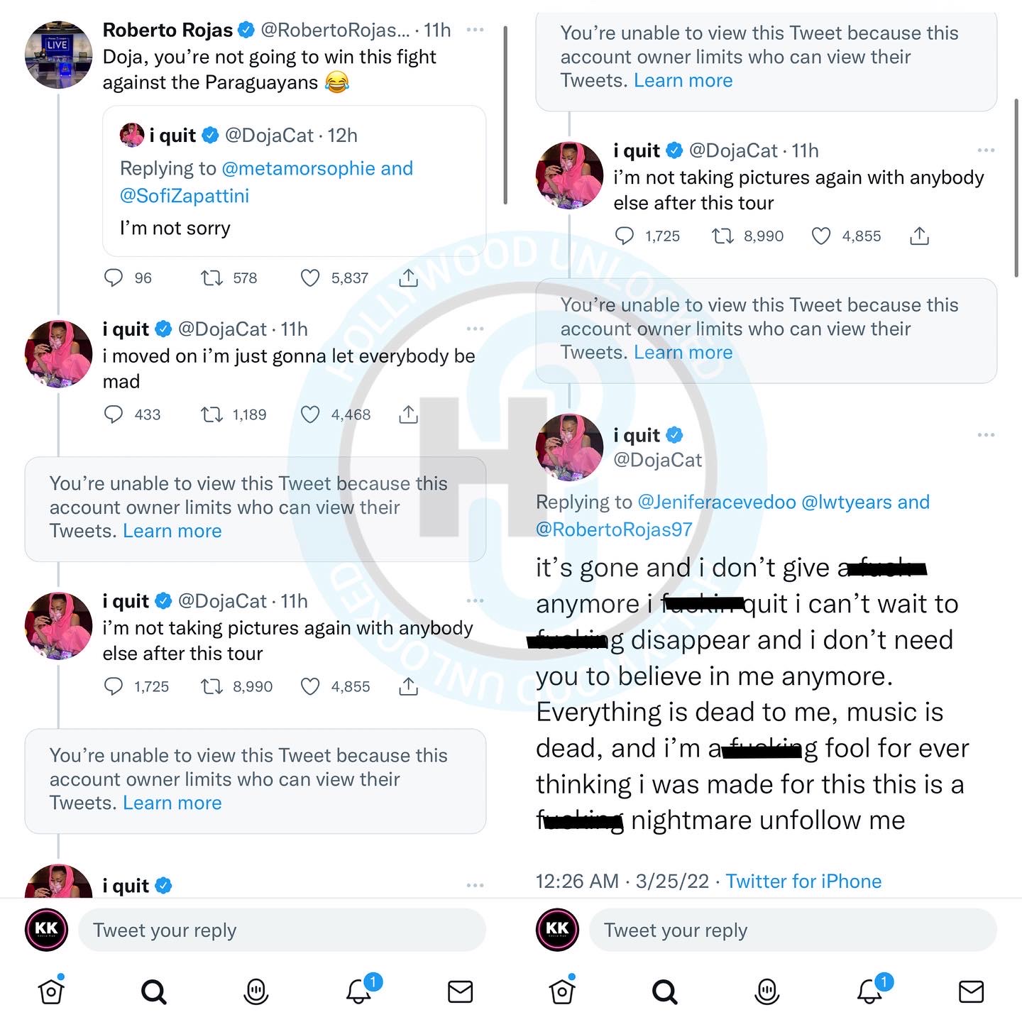Open more options on 'i moved on' tweet
This screenshot has width=1022, height=1022.
click(x=475, y=329)
